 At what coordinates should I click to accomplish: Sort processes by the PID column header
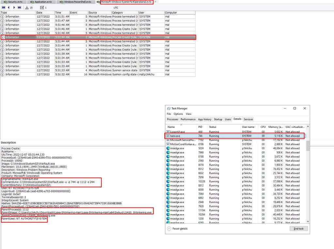click(200, 127)
